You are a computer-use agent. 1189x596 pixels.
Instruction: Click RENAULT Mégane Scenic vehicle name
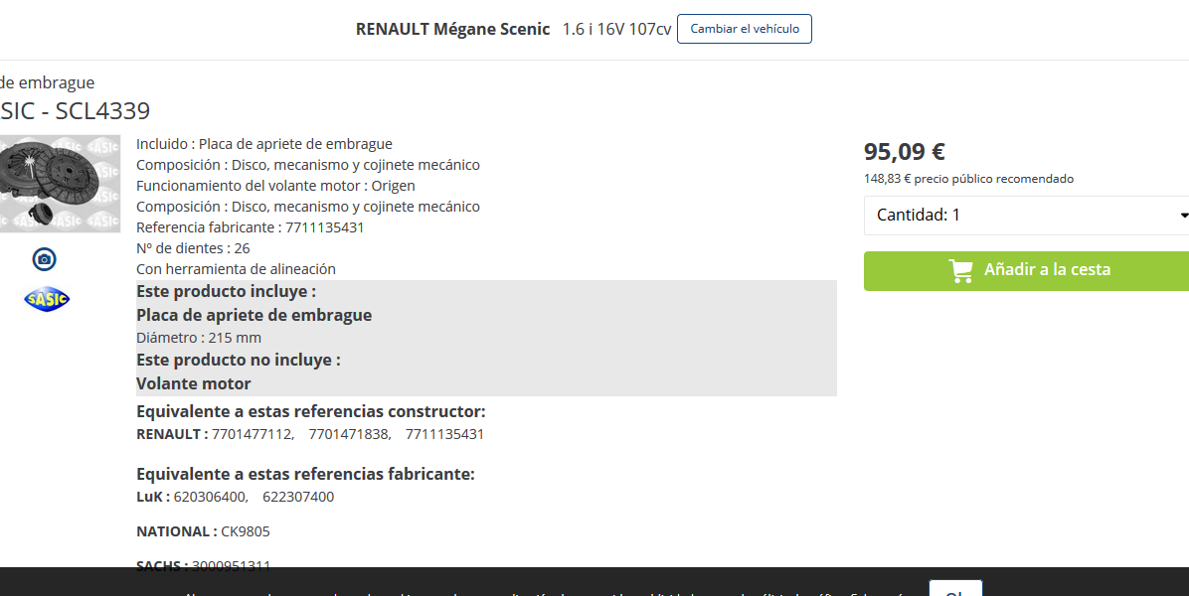pos(452,29)
